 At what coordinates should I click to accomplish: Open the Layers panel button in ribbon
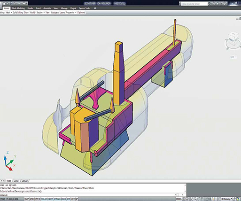(x=62, y=13)
